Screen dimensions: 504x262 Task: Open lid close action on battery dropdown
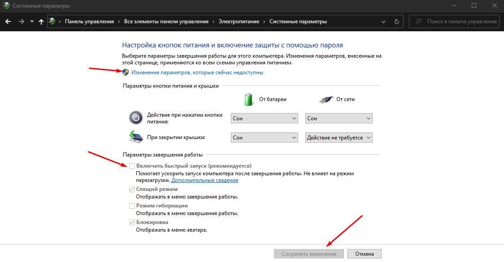point(265,138)
